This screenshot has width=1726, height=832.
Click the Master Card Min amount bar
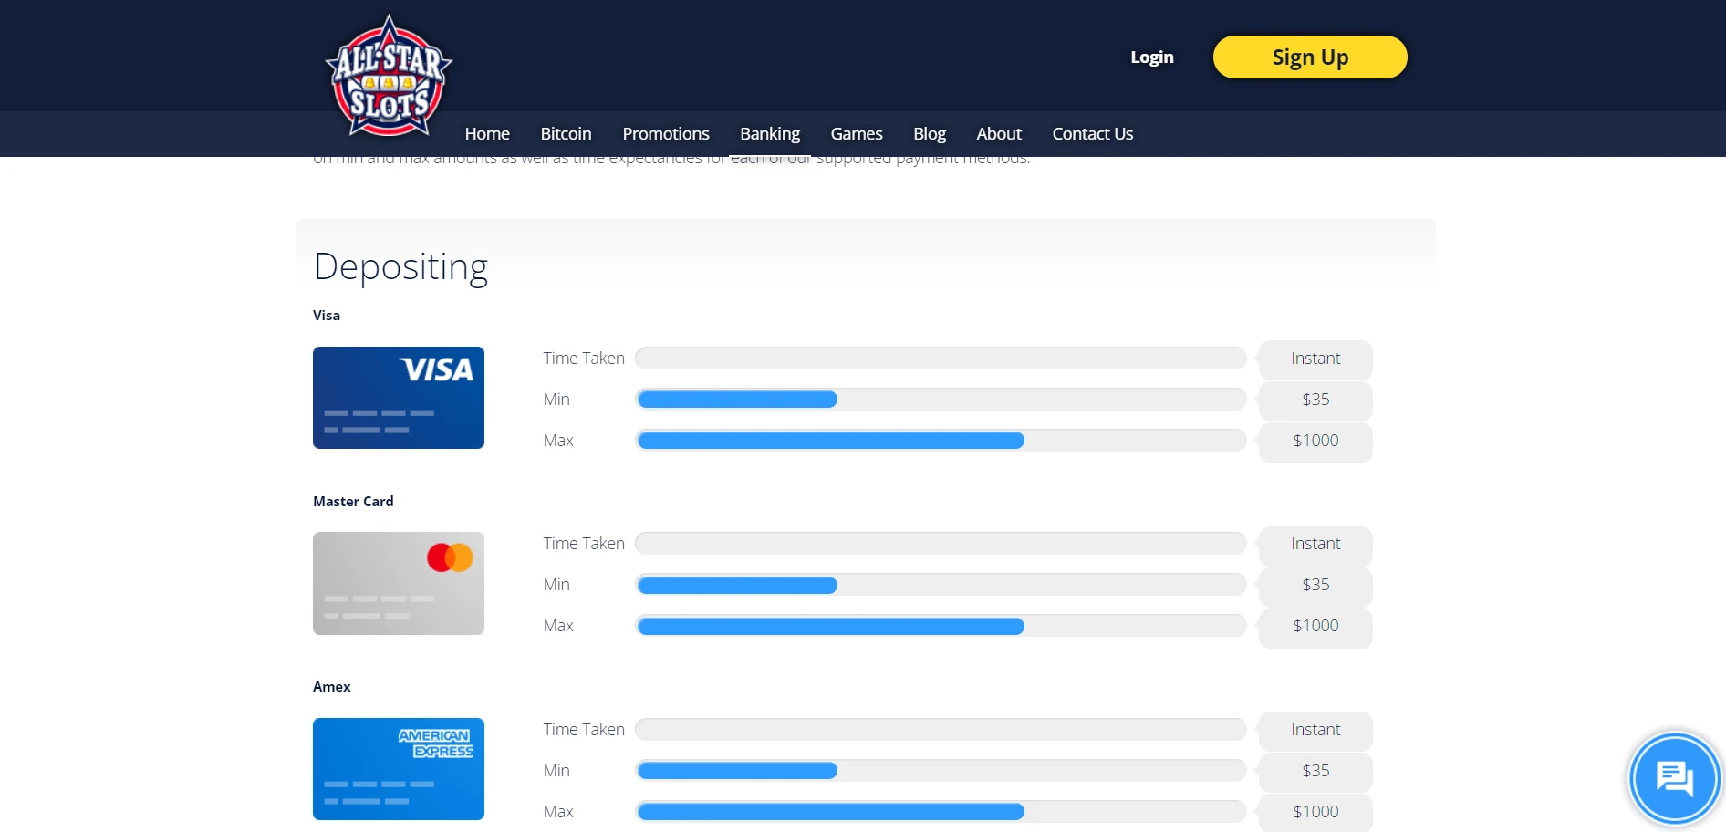[941, 585]
